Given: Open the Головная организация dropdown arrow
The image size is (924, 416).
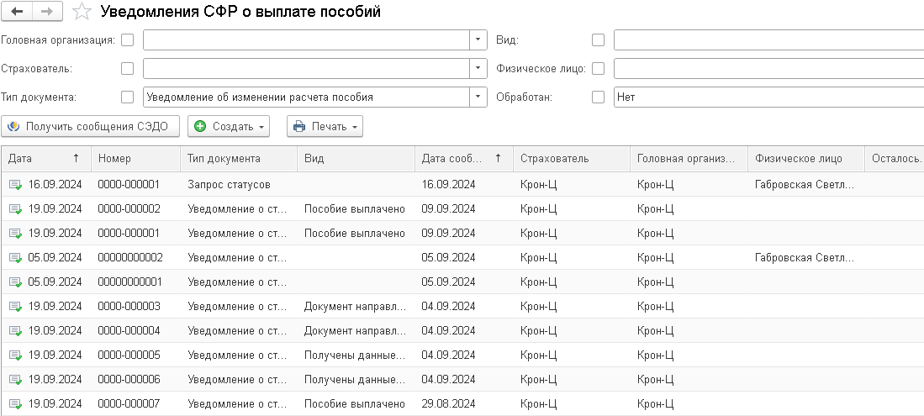Looking at the screenshot, I should 478,39.
